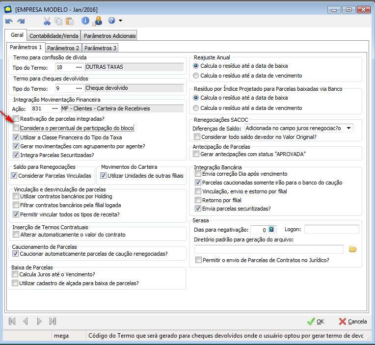Go to the last record navigation arrow
375x345 pixels.
pos(53,321)
